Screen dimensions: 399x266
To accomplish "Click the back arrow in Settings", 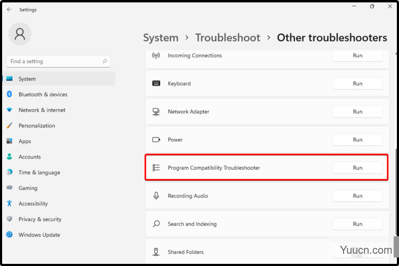I will [x=9, y=10].
